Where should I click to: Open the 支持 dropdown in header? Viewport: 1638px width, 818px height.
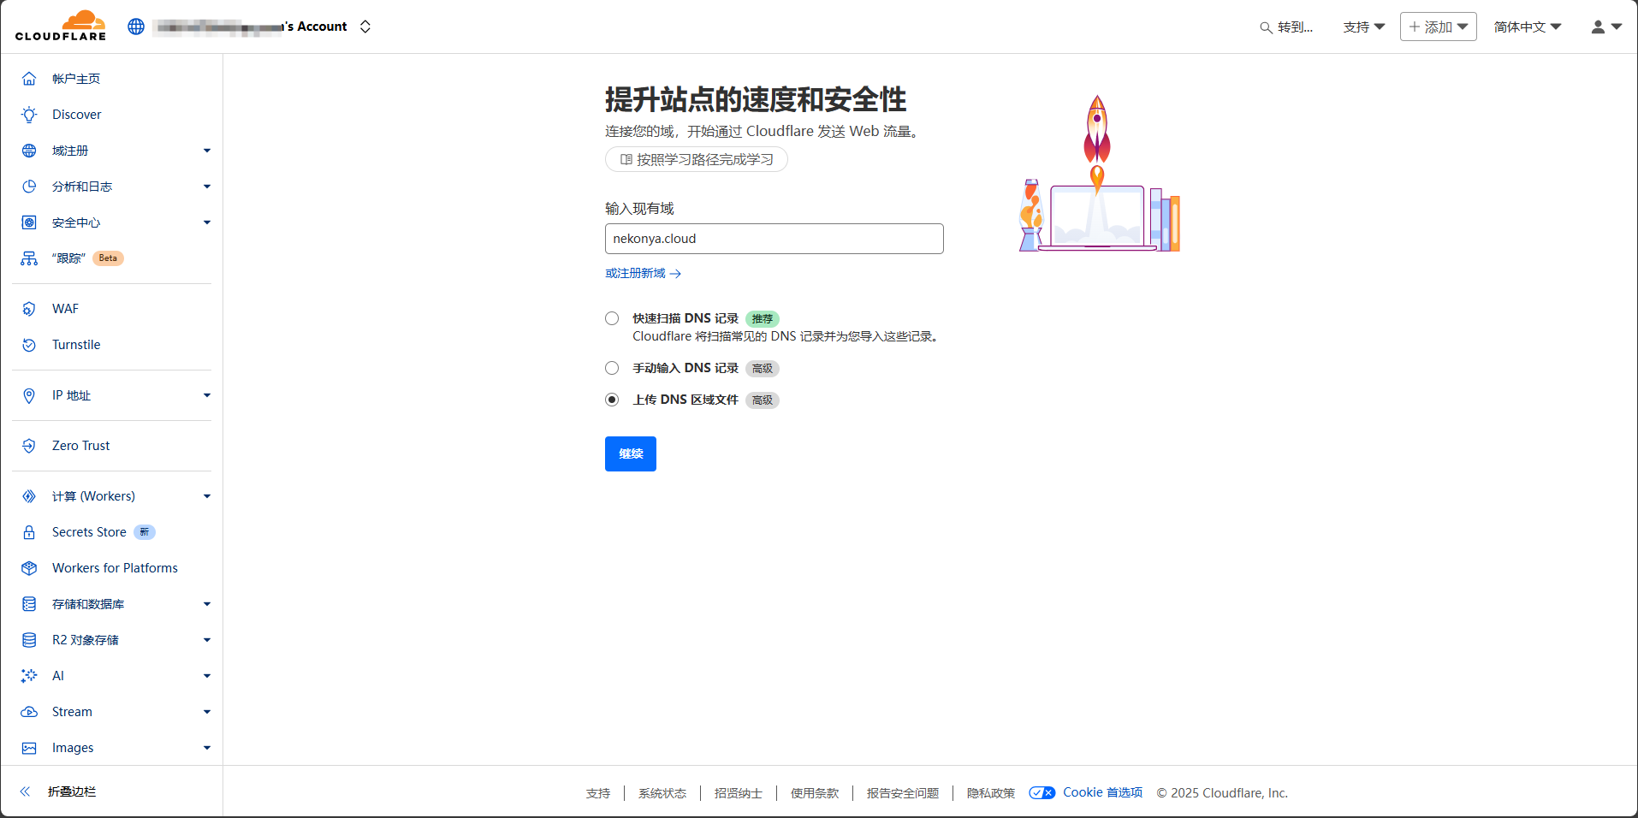click(x=1363, y=27)
